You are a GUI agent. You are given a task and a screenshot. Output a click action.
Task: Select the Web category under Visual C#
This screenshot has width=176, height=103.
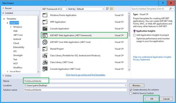pos(15,31)
